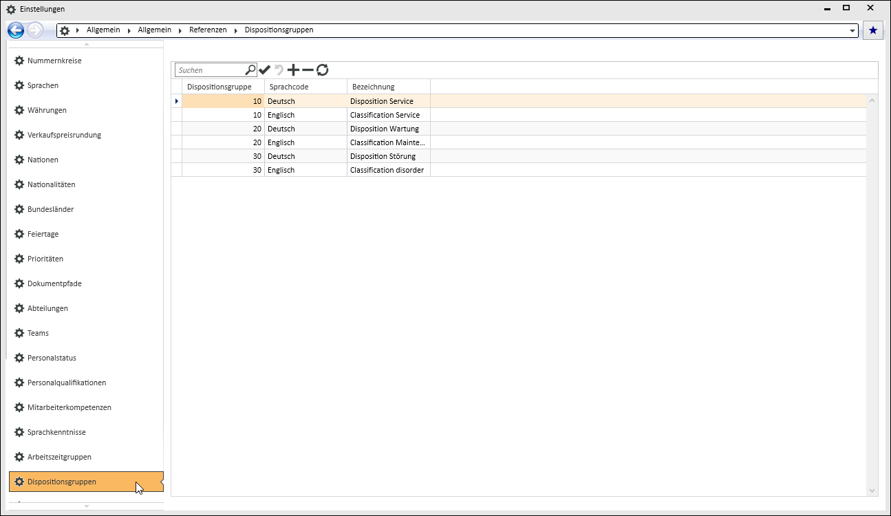This screenshot has width=891, height=516.
Task: Delete the record with minus icon
Action: pos(308,69)
